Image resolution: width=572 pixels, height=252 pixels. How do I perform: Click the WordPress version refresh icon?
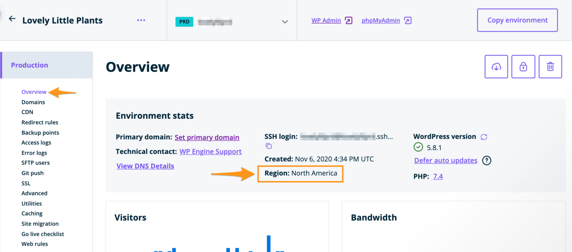484,137
